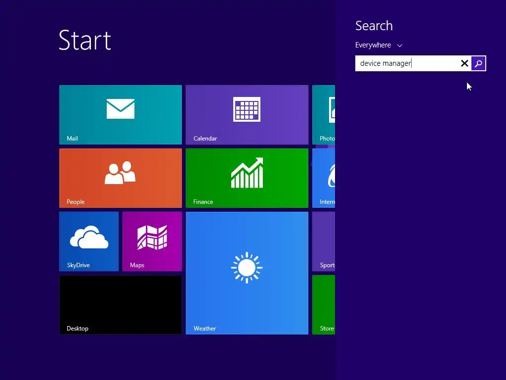
Task: Expand the Everywhere search scope dropdown
Action: (379, 45)
